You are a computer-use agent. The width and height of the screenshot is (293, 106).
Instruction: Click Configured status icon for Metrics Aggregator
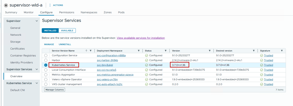tap(146, 75)
